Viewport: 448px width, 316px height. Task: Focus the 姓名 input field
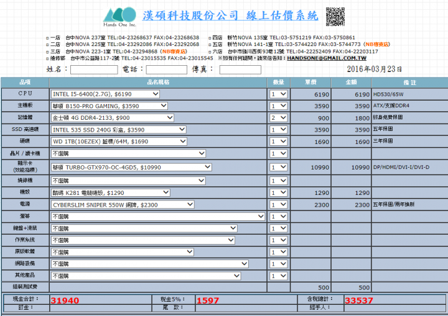94,70
